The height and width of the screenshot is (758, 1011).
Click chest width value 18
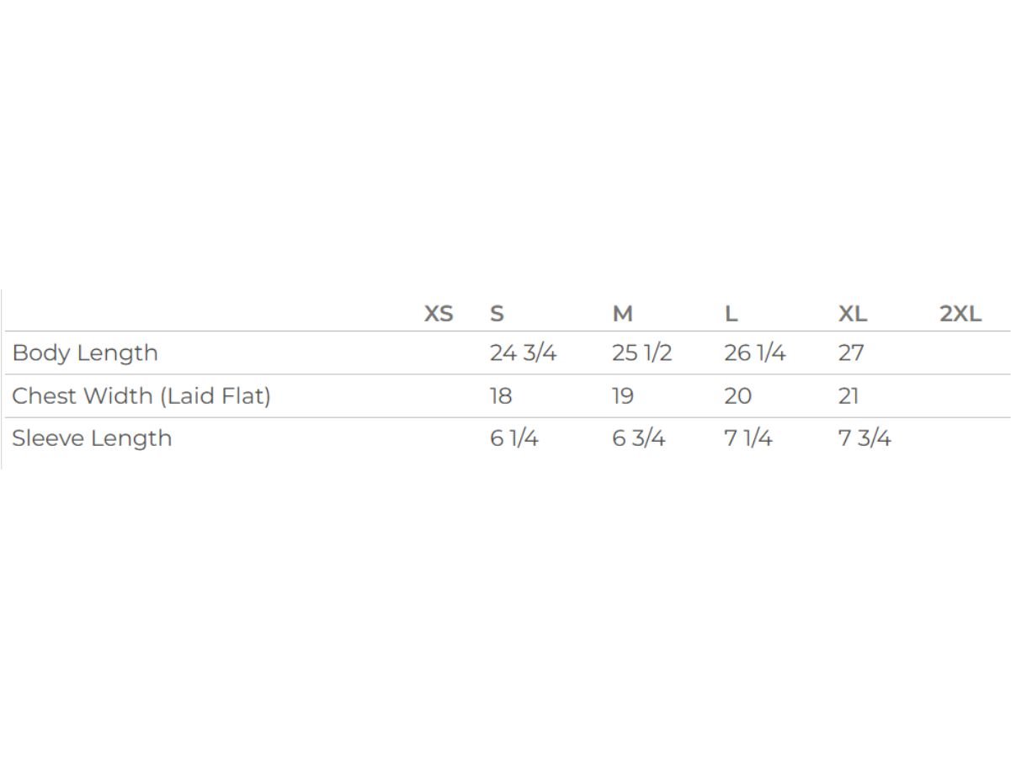tap(501, 395)
